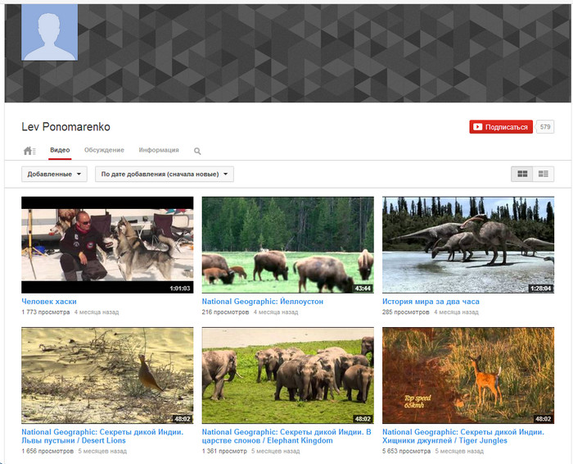Click the 43:44 duration badge
Screen dimensions: 573x464
(x=363, y=289)
